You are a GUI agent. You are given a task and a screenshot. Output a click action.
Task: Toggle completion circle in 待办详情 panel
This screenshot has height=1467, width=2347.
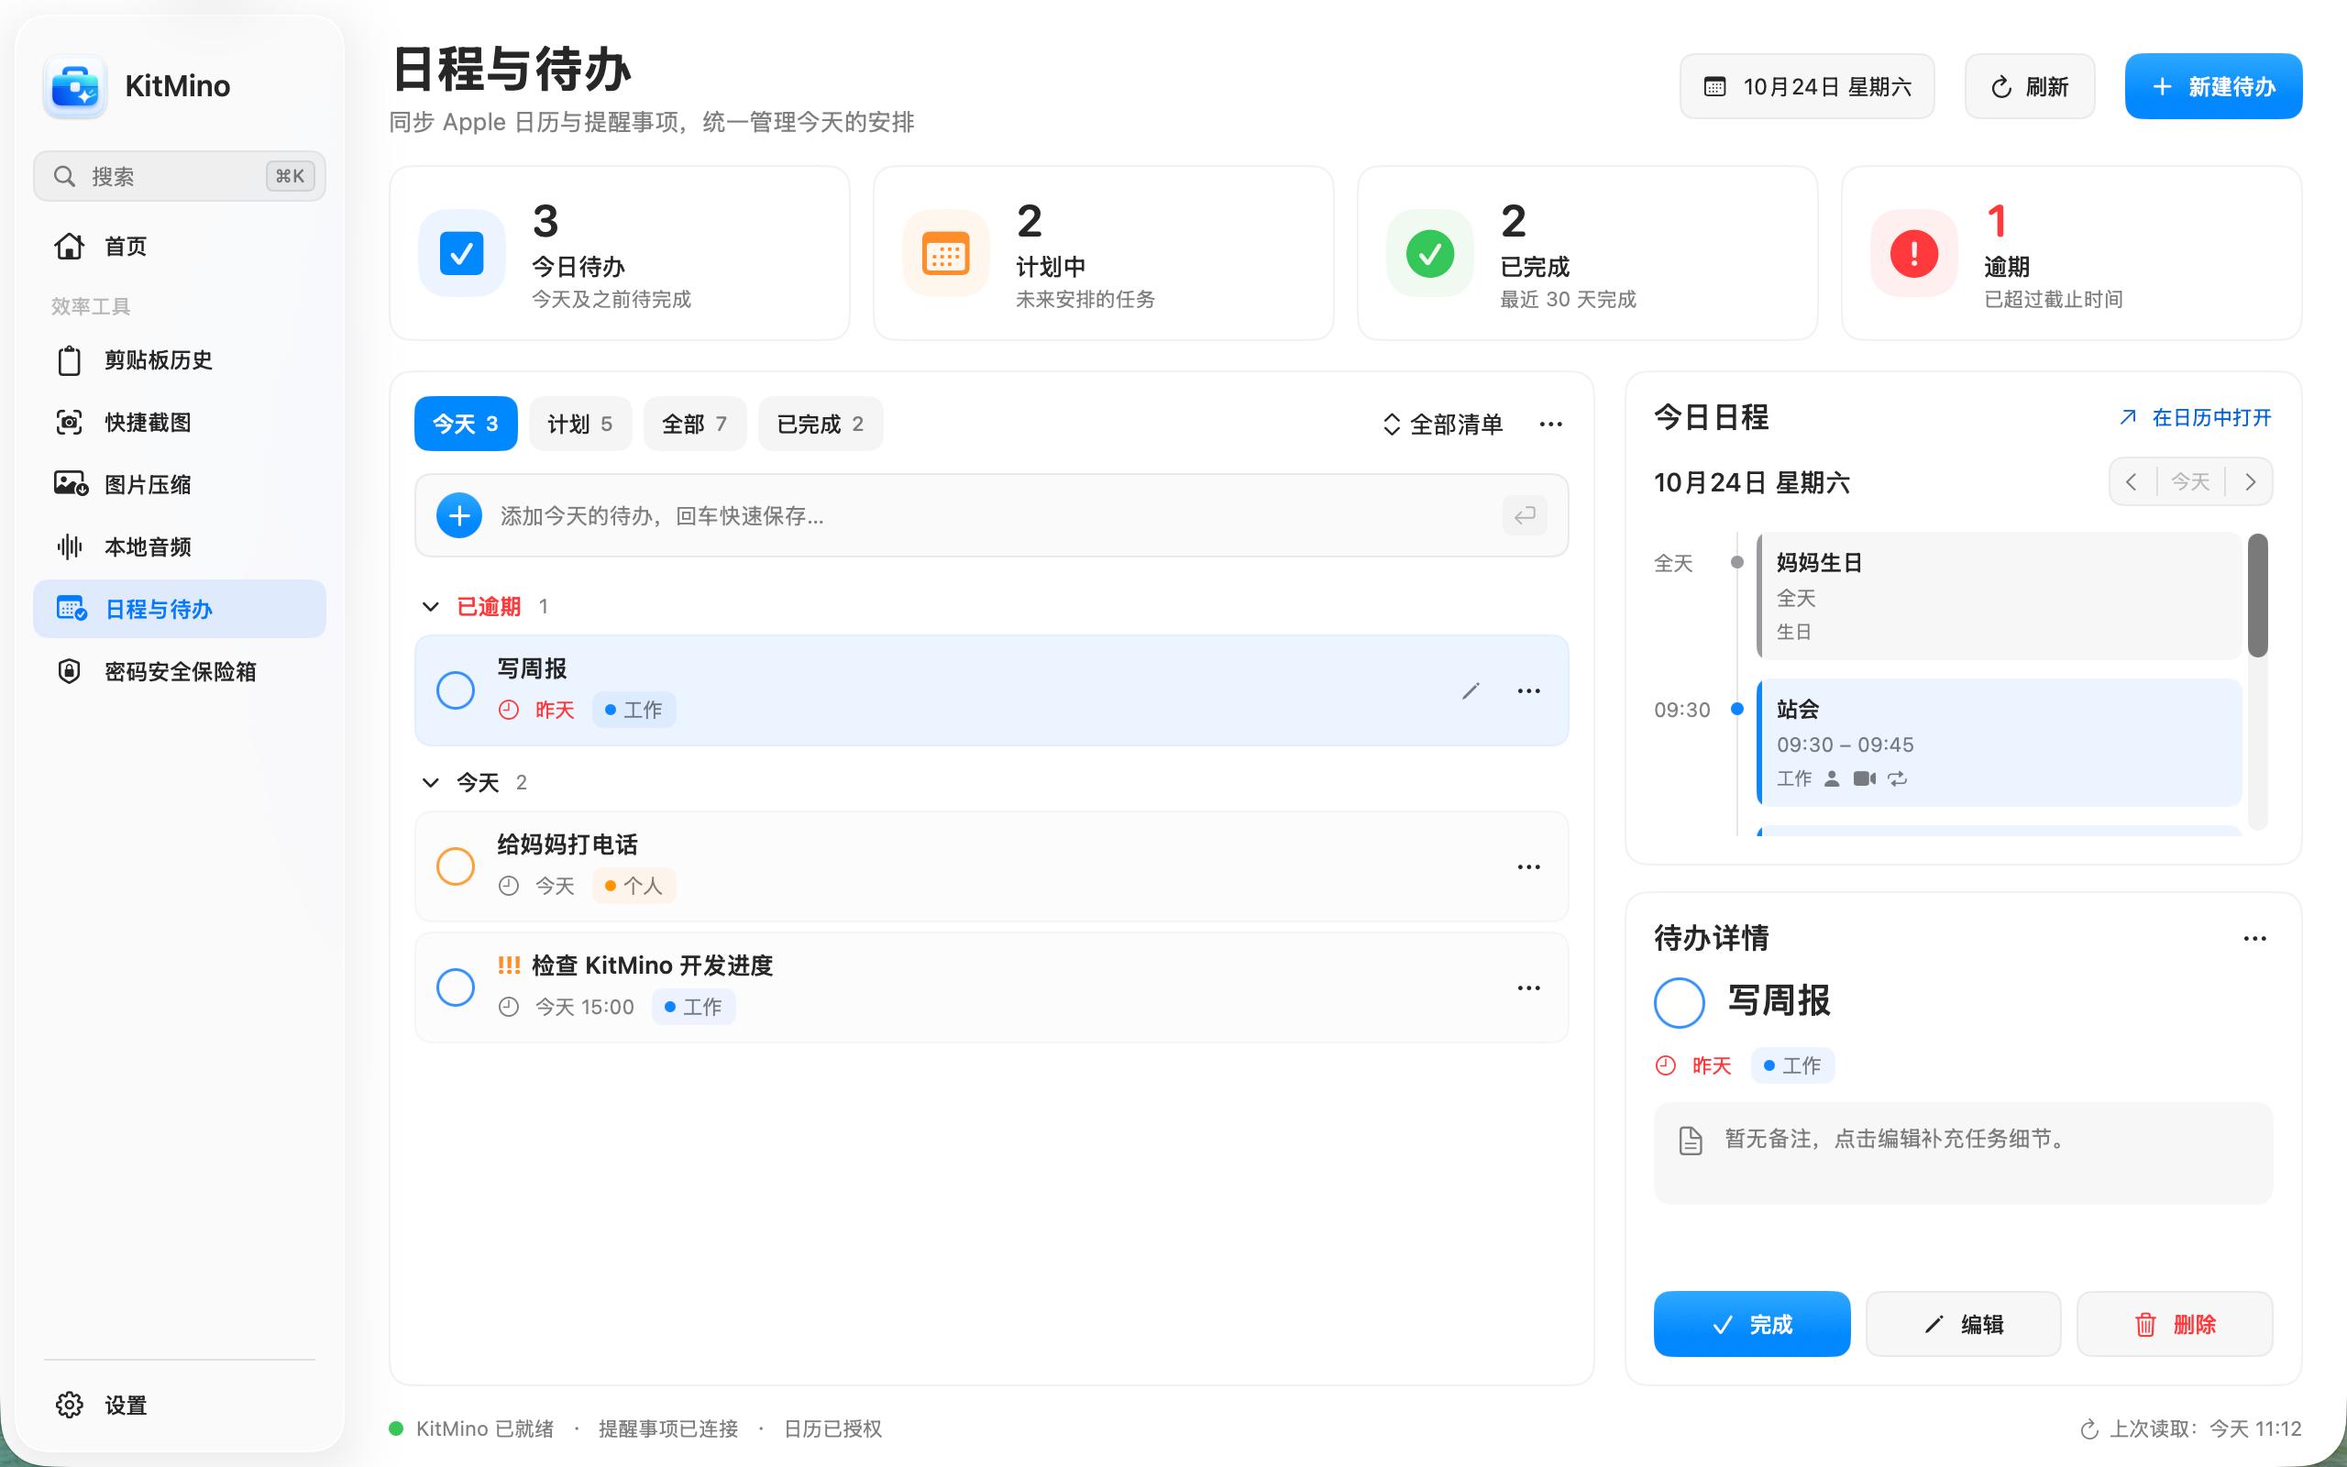click(x=1680, y=1002)
